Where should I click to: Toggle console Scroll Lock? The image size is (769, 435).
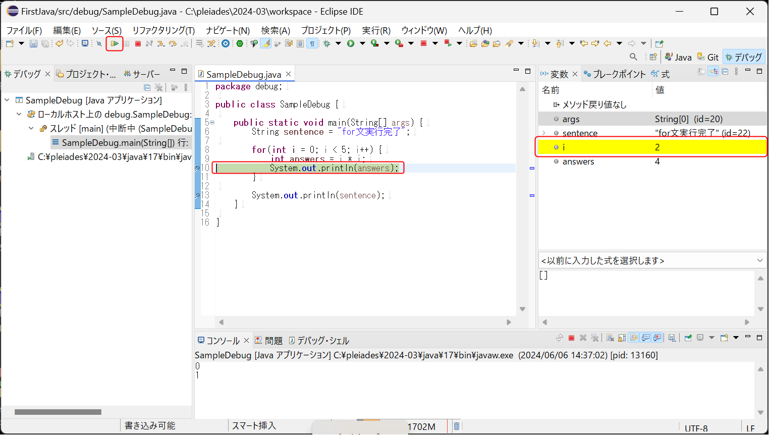click(x=622, y=338)
